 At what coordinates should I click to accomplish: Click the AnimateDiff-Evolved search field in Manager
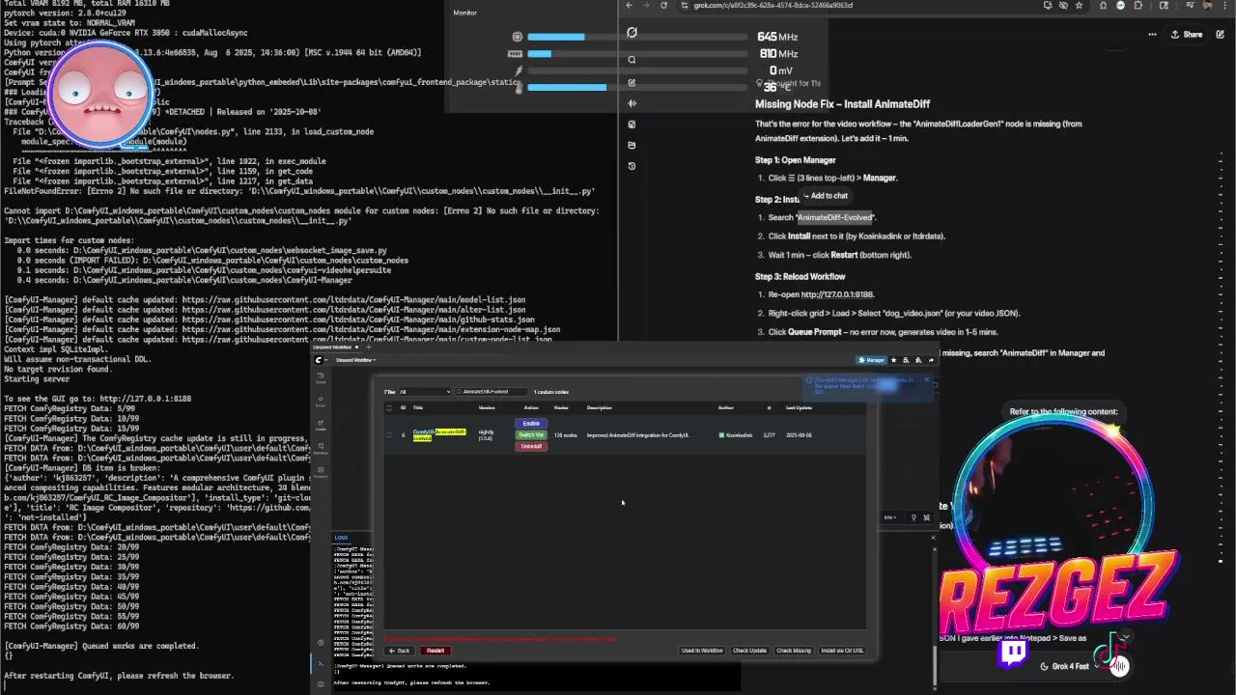tap(492, 392)
